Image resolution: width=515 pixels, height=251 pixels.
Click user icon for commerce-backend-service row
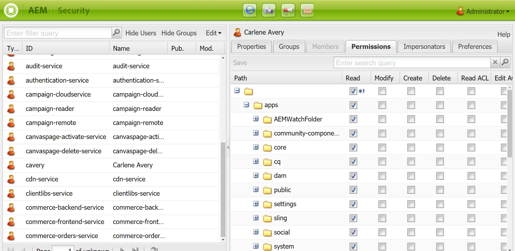(11, 208)
